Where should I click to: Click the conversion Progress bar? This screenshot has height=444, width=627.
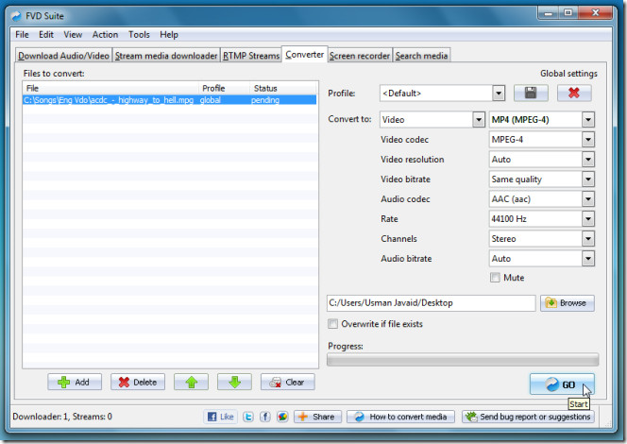pos(463,360)
